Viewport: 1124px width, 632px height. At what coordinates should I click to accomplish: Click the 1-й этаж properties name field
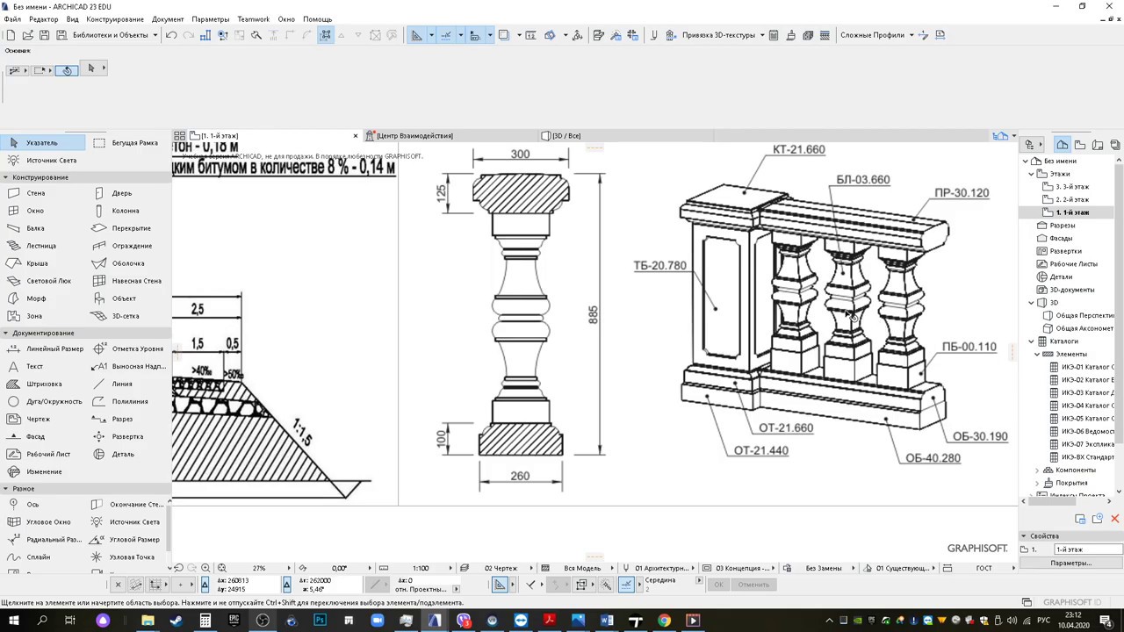(x=1088, y=549)
